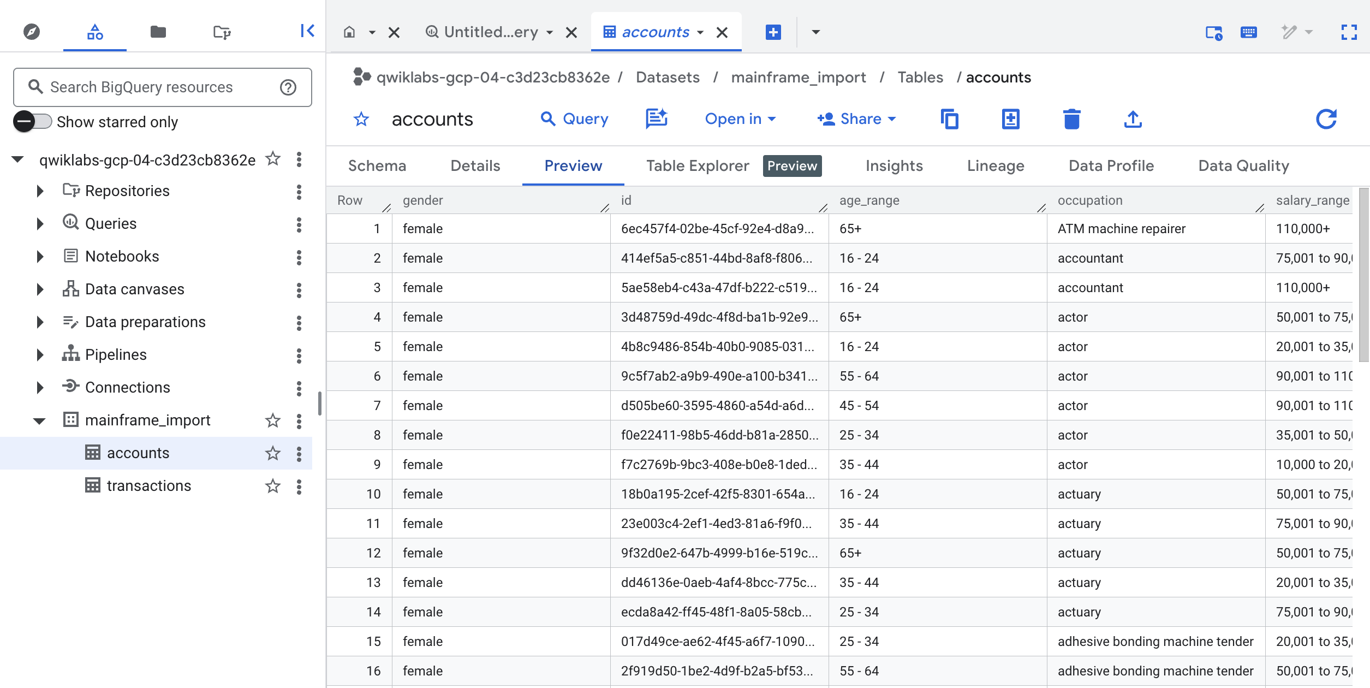Refresh the accounts table with refresh icon
Image resolution: width=1370 pixels, height=688 pixels.
coord(1326,119)
